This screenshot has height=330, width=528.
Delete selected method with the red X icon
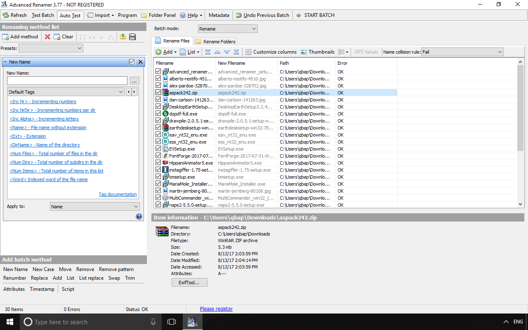point(47,37)
